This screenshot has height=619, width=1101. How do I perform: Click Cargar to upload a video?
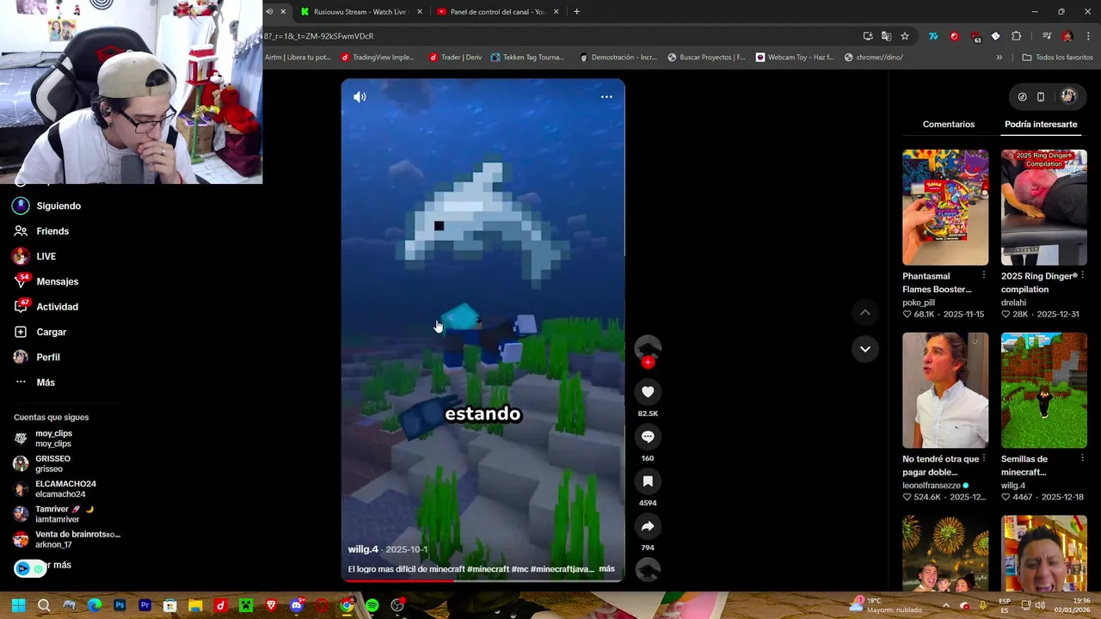[x=40, y=332]
